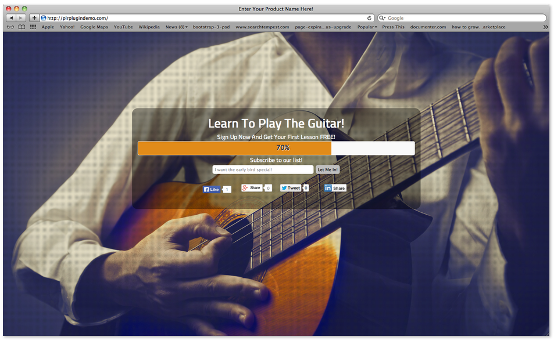
Task: Open the Wikipedia bookmark
Action: (149, 27)
